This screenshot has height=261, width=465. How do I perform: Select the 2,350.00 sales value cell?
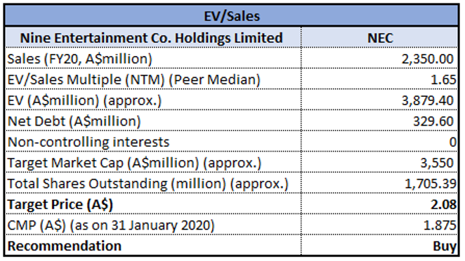pyautogui.click(x=380, y=58)
